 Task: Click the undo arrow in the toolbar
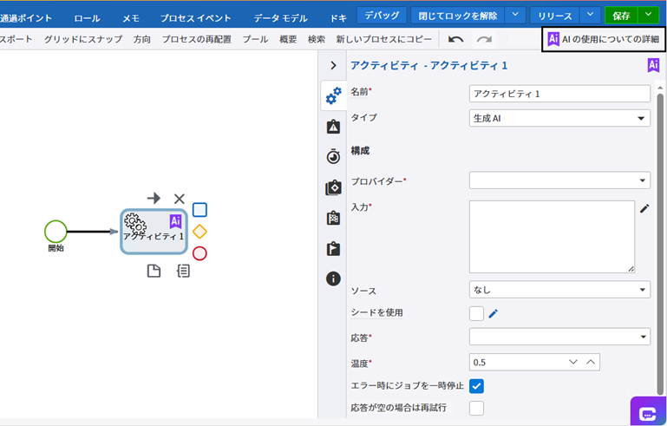point(455,40)
